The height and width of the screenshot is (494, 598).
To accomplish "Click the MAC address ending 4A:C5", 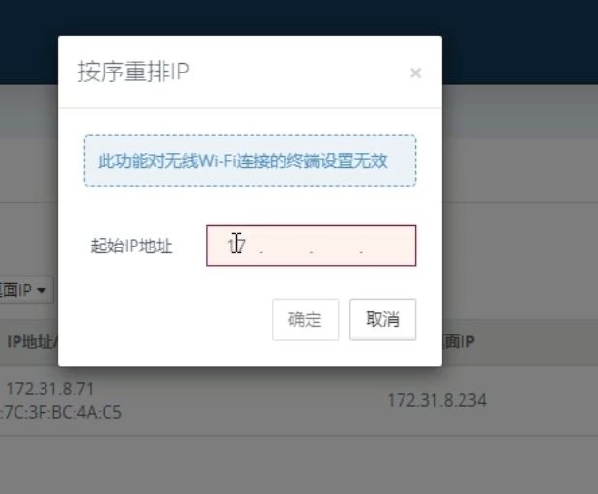I will pos(61,412).
